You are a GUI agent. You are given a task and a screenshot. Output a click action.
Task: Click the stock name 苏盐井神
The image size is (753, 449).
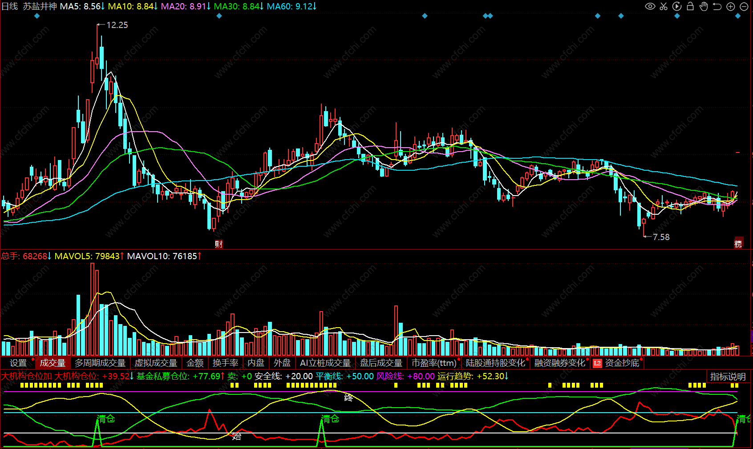pos(40,6)
